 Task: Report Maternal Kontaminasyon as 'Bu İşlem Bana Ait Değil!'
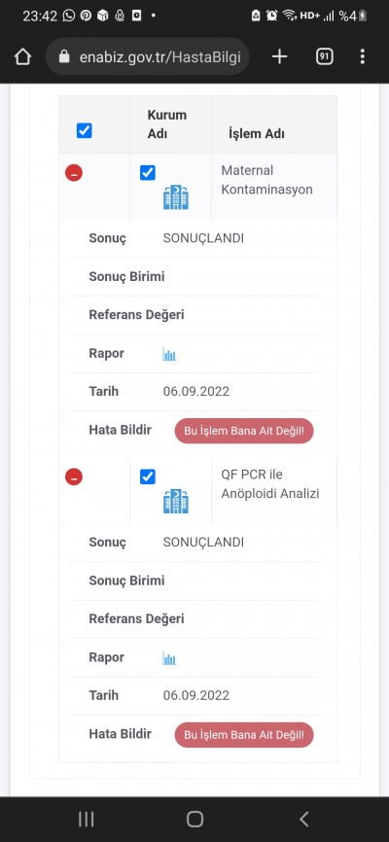point(244,431)
